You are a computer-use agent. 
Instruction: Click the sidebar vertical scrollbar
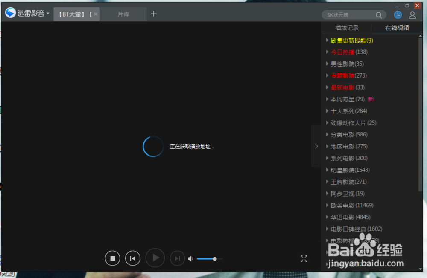click(420, 114)
